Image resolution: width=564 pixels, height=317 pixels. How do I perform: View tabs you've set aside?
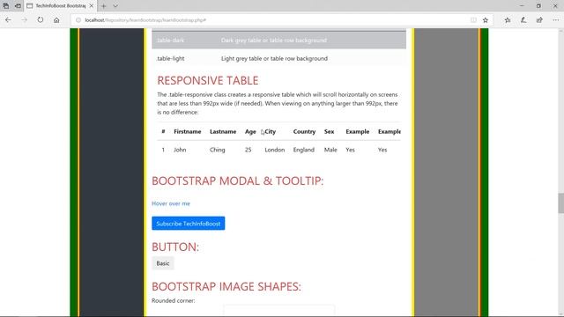(6, 6)
